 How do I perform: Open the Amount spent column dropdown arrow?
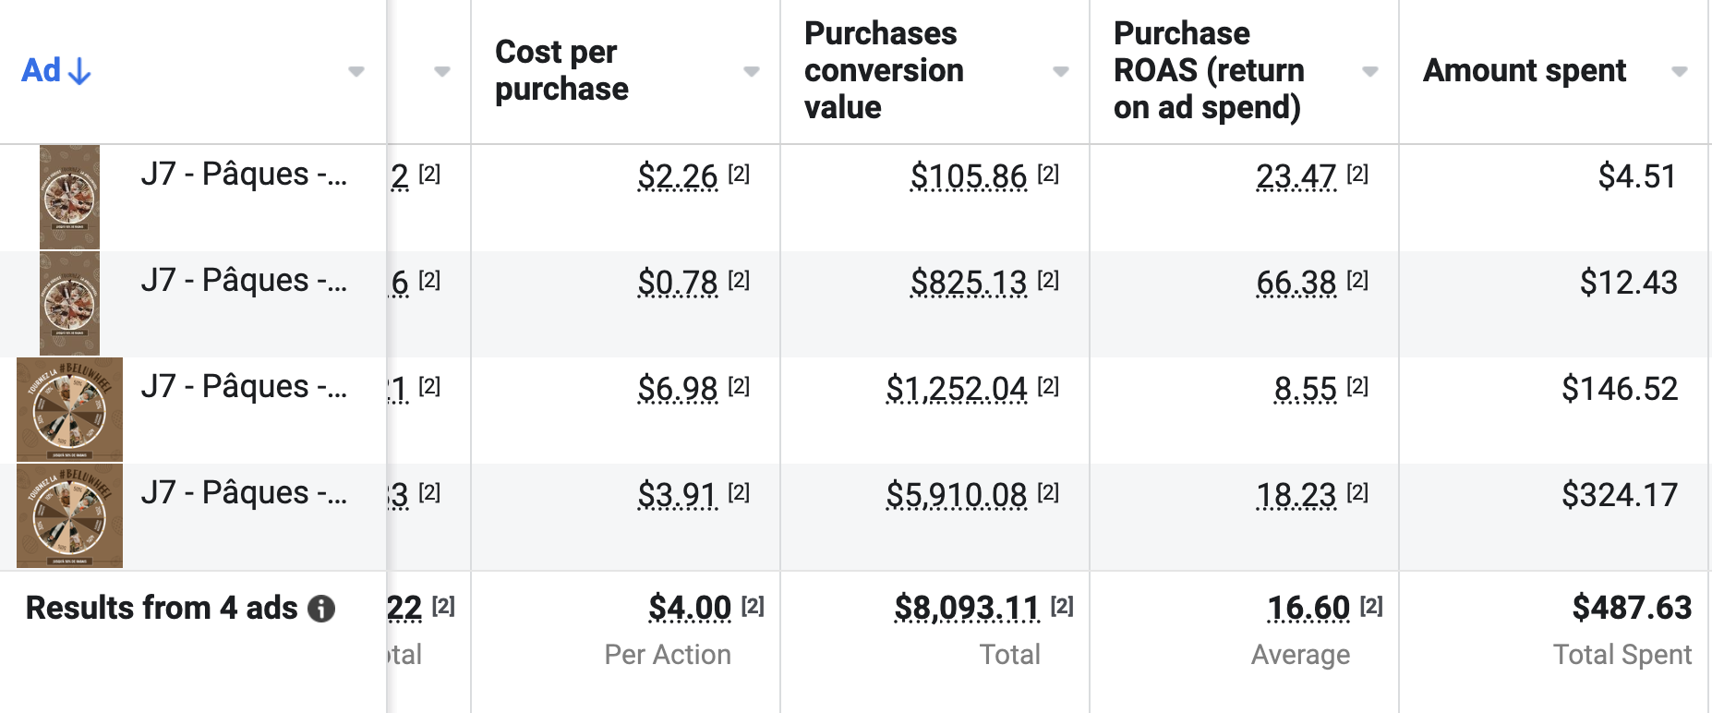[1680, 71]
